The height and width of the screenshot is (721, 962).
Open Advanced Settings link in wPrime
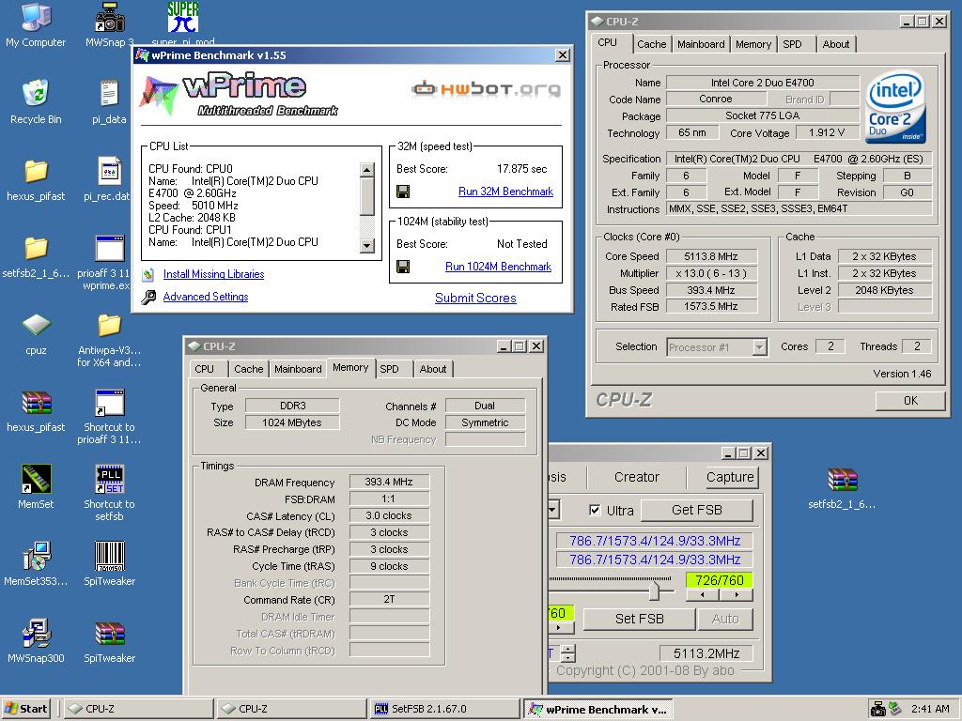pos(206,297)
